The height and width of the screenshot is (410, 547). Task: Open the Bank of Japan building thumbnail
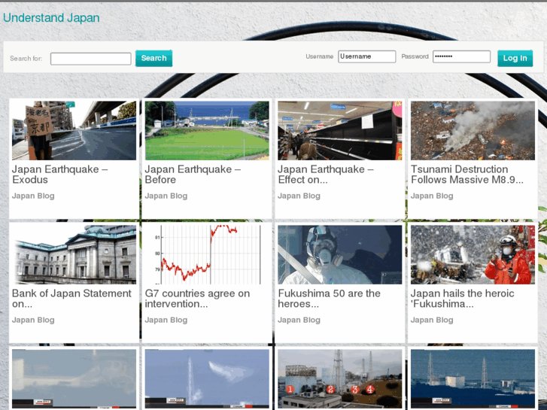[74, 255]
